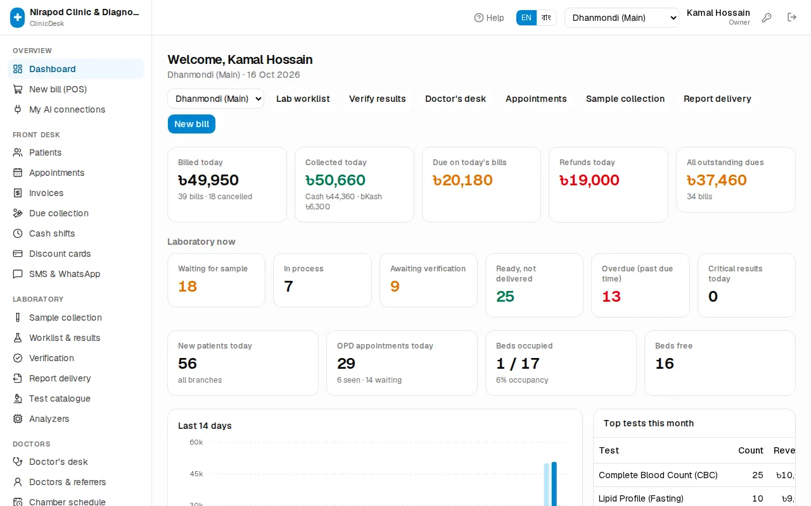Screen dimensions: 811x506
Task: Click the Patients people icon
Action: (x=18, y=152)
